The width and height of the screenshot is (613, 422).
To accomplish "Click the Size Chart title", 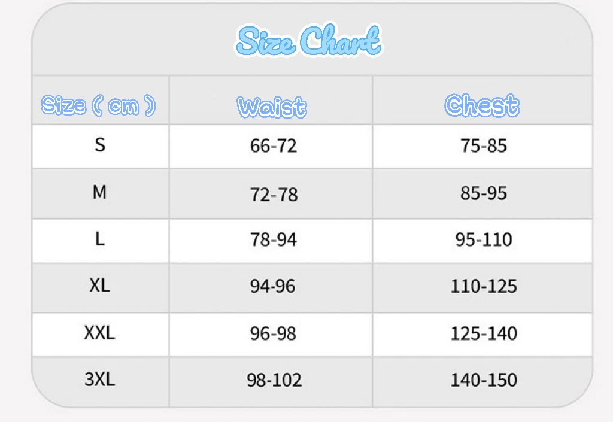I will [x=309, y=41].
